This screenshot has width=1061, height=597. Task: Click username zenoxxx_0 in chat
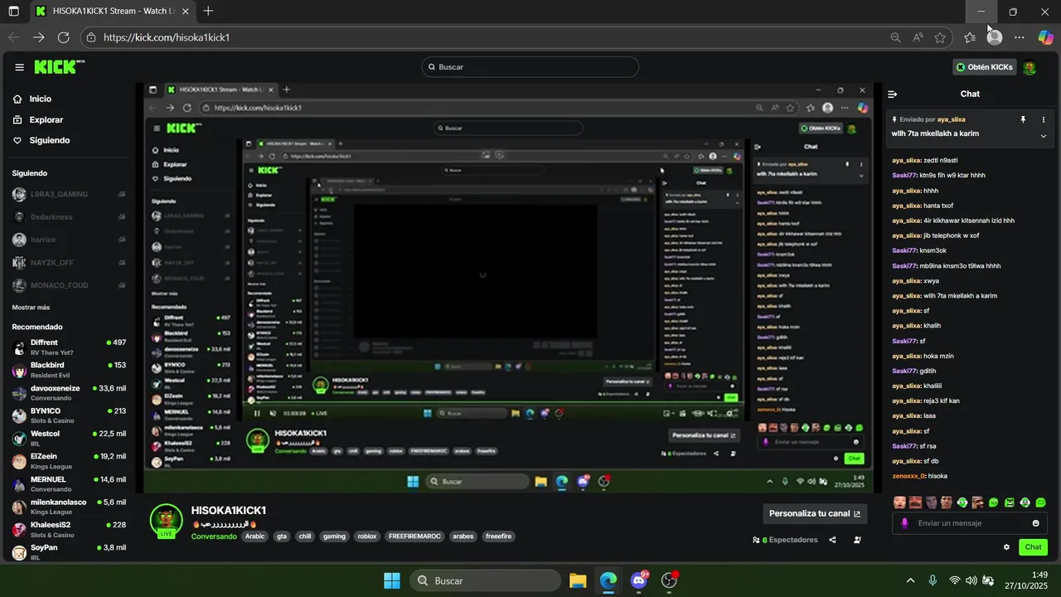click(x=908, y=476)
